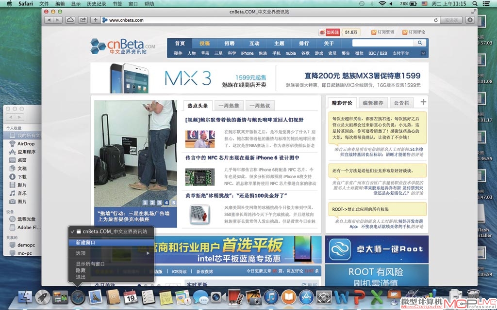Open 招聘 in site navigation

coord(230,43)
